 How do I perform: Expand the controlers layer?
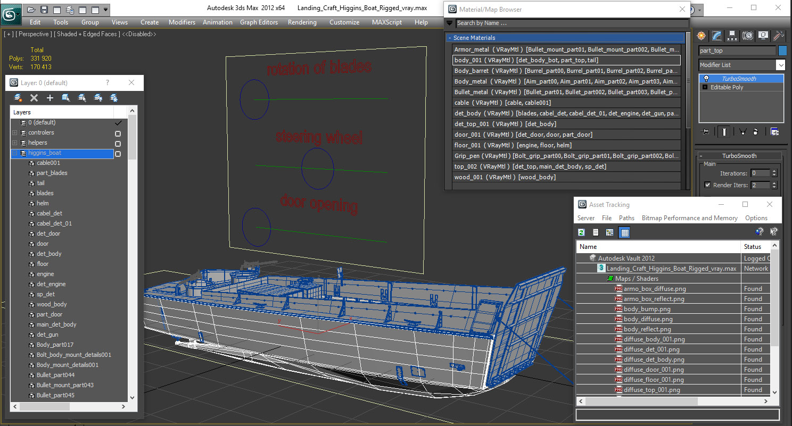[x=15, y=133]
